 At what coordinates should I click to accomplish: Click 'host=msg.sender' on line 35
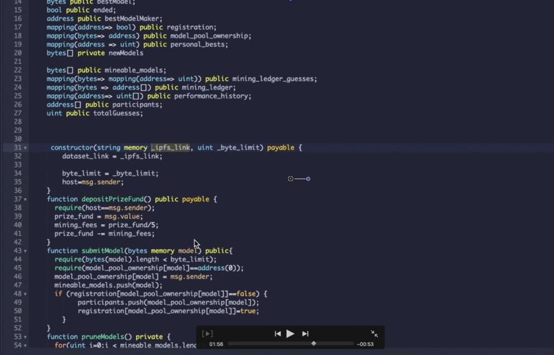pyautogui.click(x=93, y=182)
